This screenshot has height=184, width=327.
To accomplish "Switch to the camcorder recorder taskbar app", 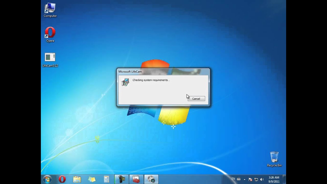I will 121,179.
